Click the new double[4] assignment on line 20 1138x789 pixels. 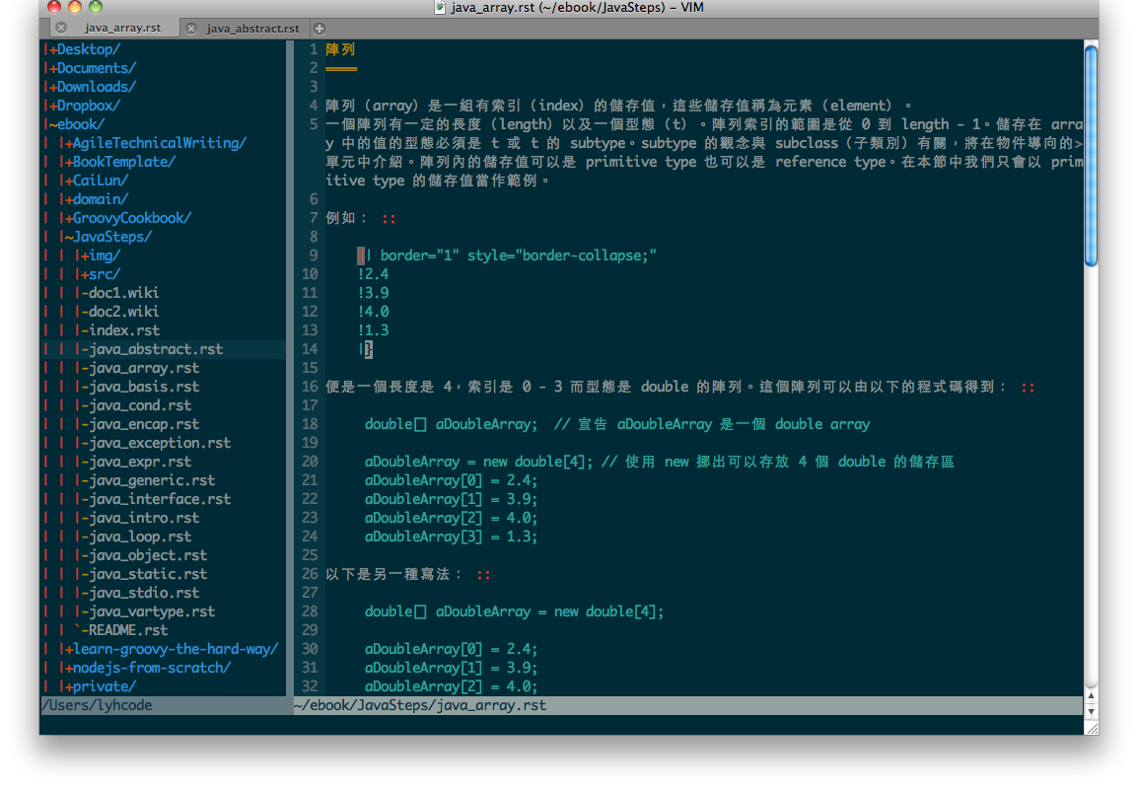pyautogui.click(x=659, y=462)
